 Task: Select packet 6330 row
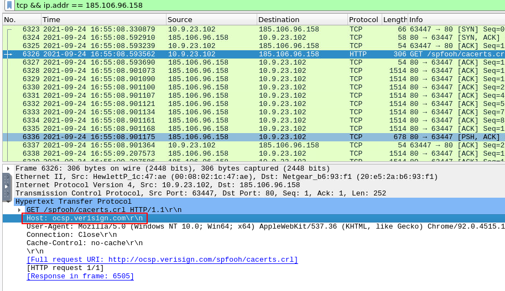(254, 87)
